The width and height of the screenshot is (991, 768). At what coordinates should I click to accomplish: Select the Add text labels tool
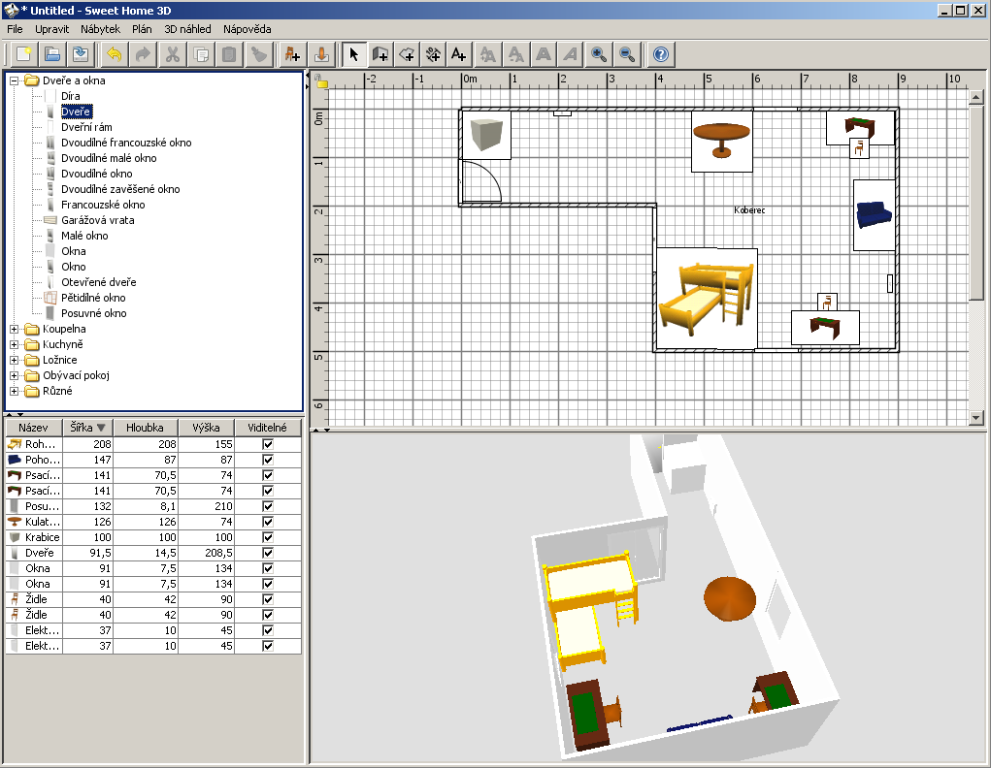tap(458, 55)
